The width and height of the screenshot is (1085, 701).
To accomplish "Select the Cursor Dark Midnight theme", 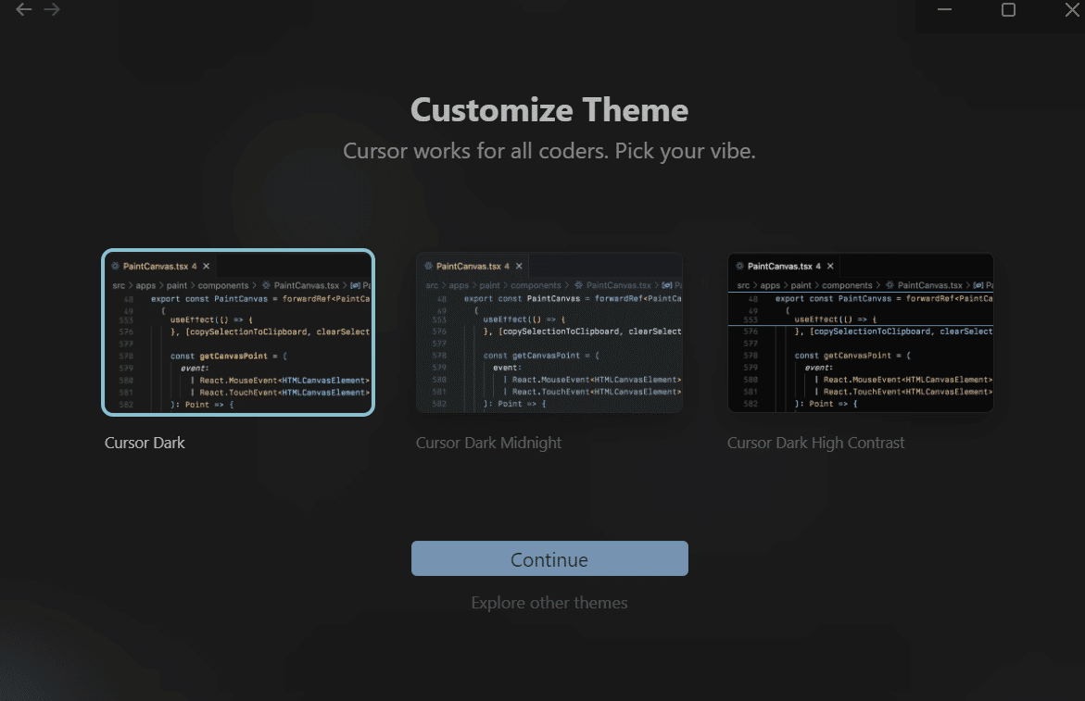I will pos(549,332).
